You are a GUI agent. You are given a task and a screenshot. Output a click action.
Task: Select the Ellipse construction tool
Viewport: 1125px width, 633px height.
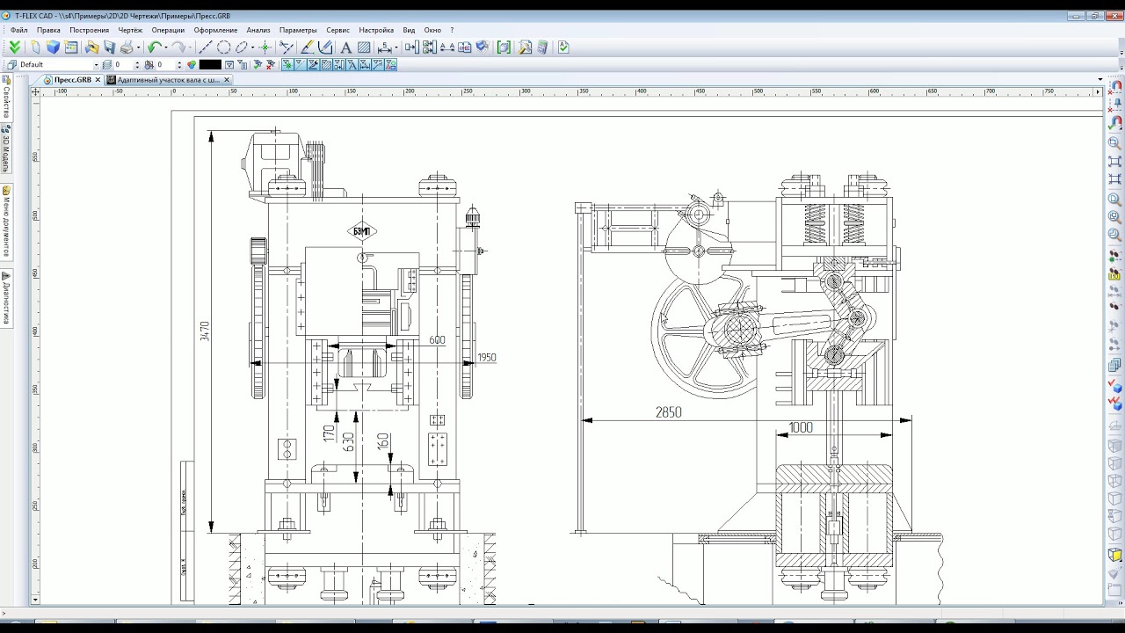(x=241, y=47)
